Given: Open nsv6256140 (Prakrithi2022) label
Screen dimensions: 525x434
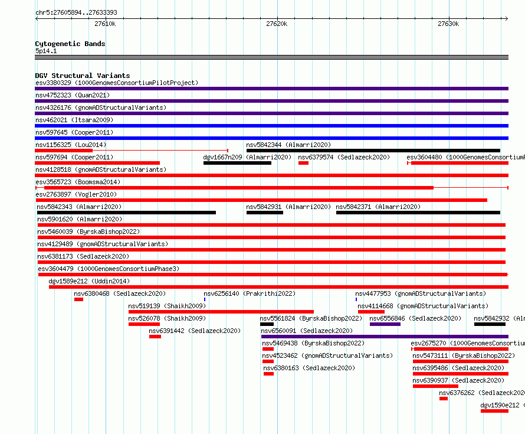Looking at the screenshot, I should tap(250, 293).
